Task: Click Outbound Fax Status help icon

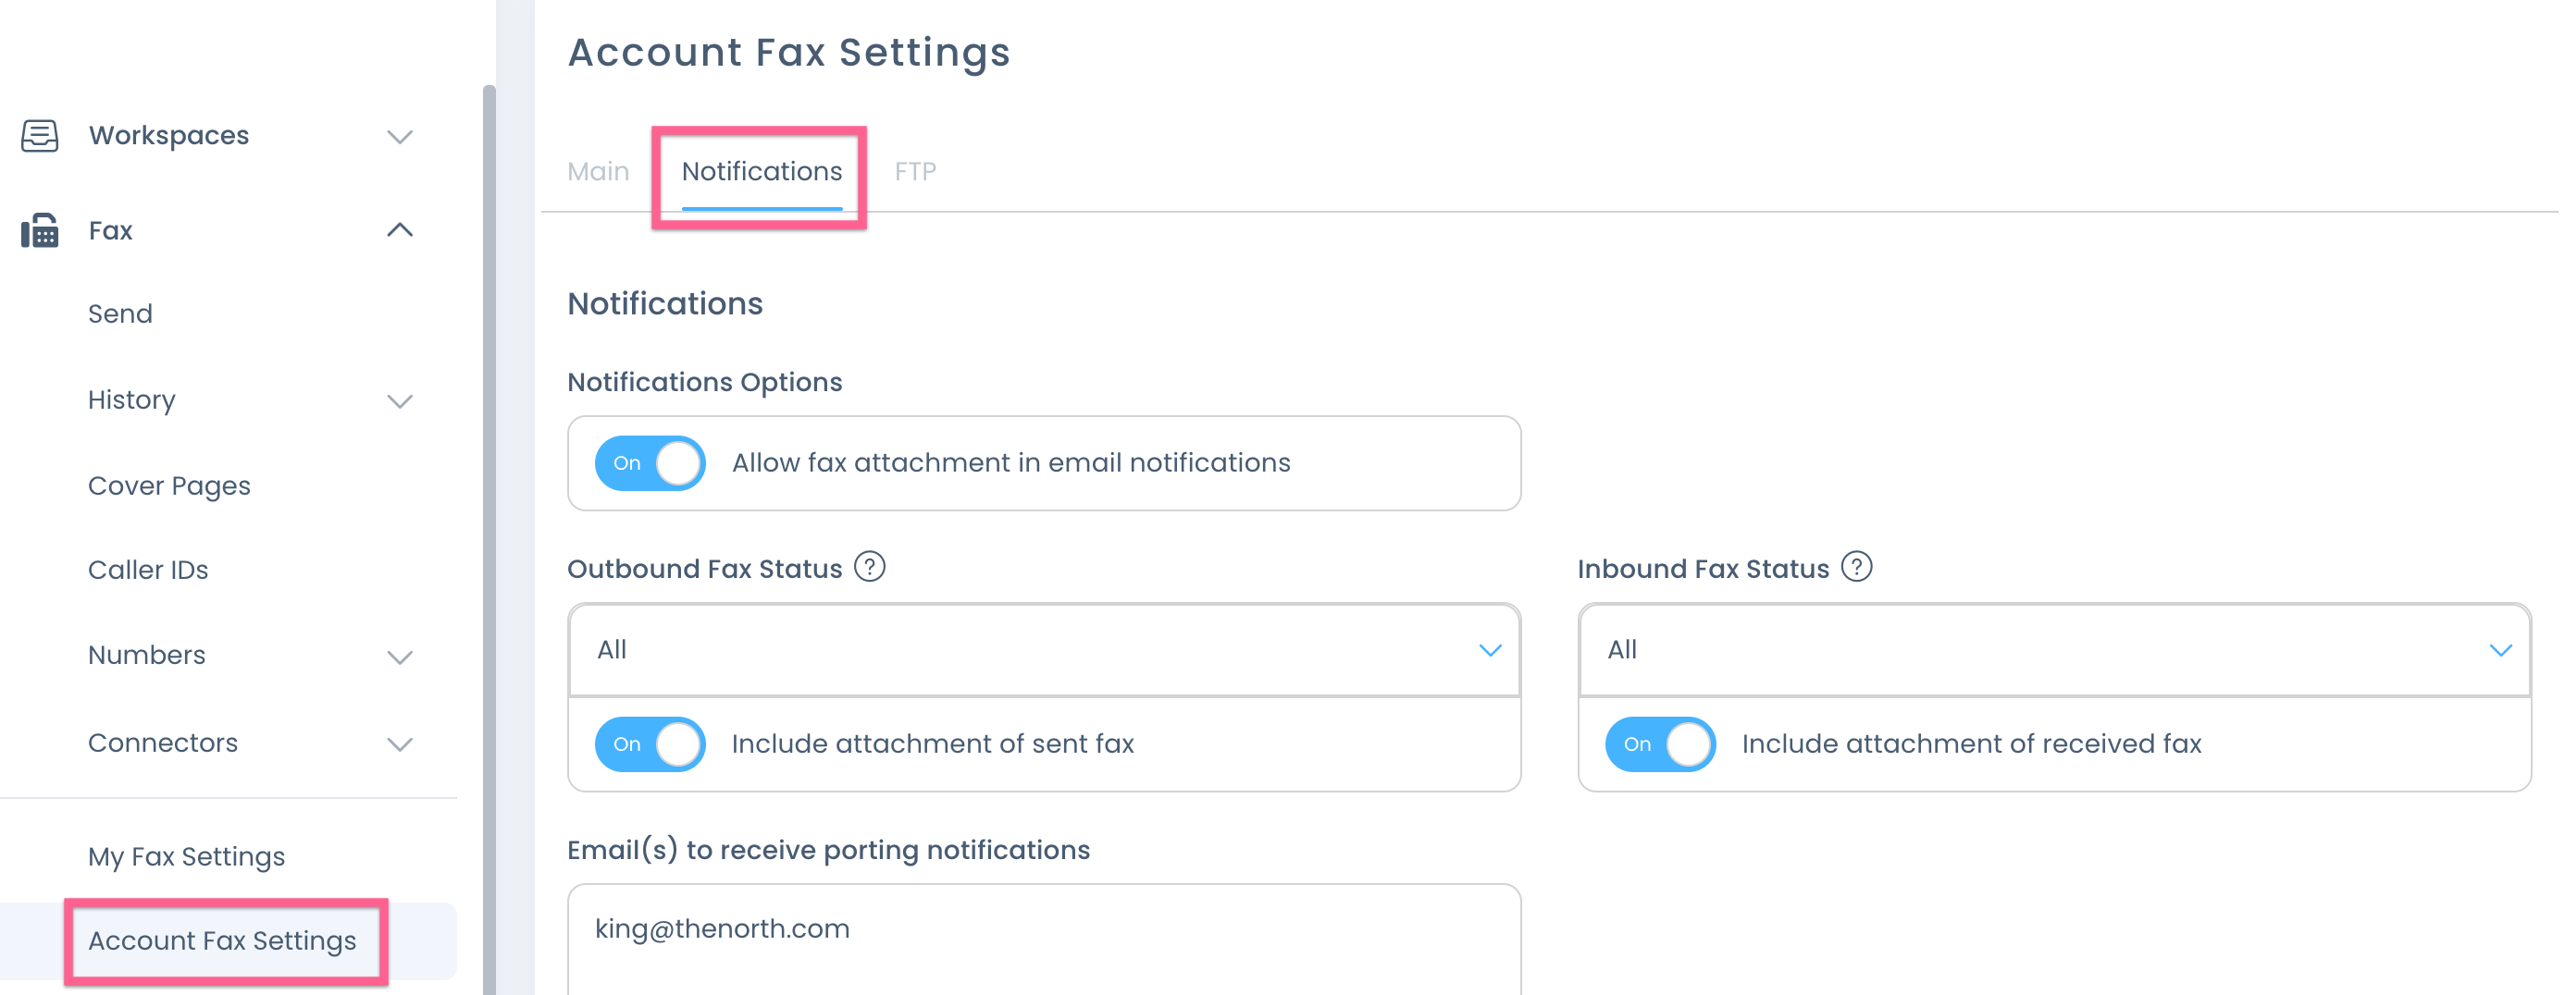Action: pyautogui.click(x=869, y=567)
